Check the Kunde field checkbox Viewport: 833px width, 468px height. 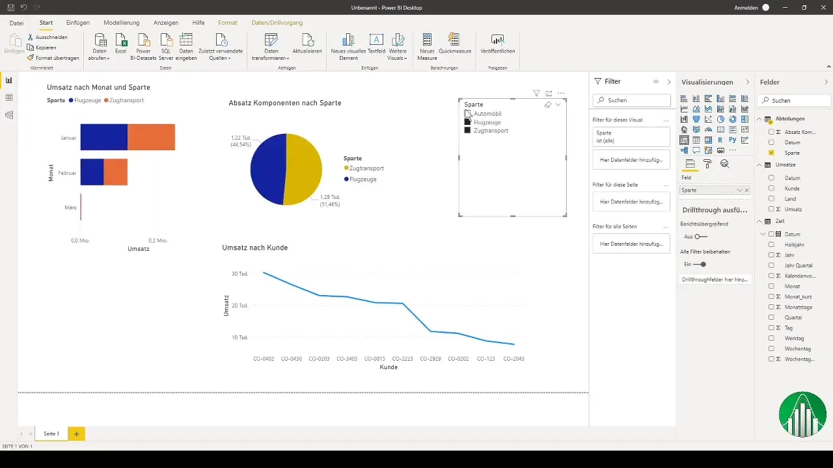coord(771,188)
